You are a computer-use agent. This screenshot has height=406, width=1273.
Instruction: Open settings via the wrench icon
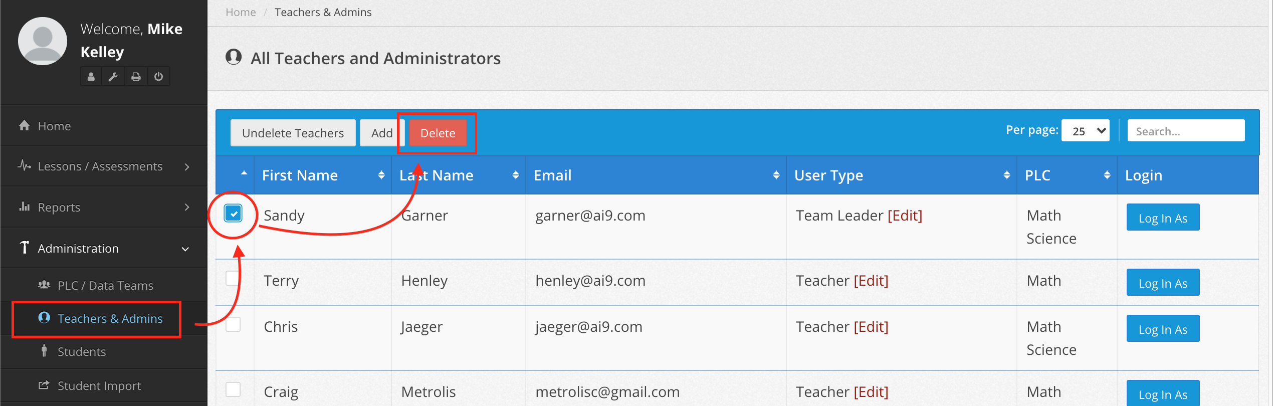[x=113, y=77]
